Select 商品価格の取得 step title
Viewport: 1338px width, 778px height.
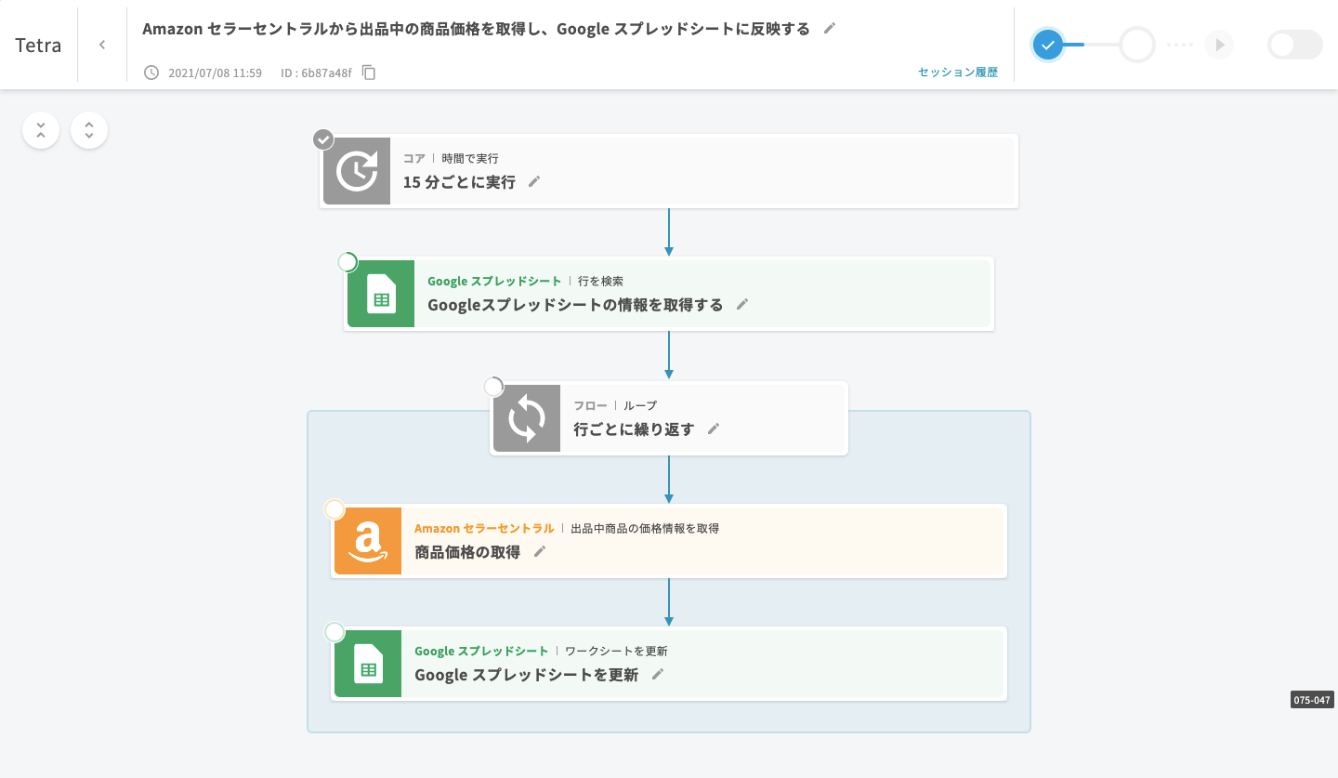click(x=467, y=552)
